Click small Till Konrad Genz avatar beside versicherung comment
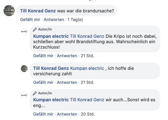Screen dimensions: 168x120 pos(24,69)
